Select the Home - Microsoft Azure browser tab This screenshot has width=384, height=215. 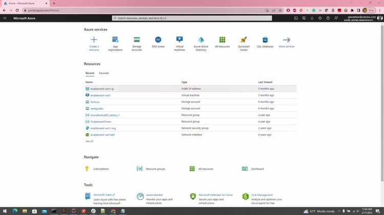point(25,4)
